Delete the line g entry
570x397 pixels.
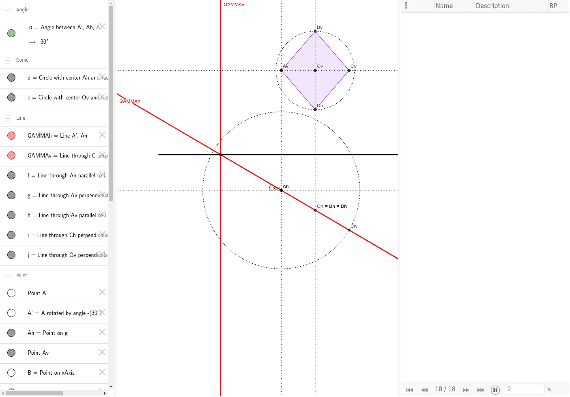tap(102, 194)
